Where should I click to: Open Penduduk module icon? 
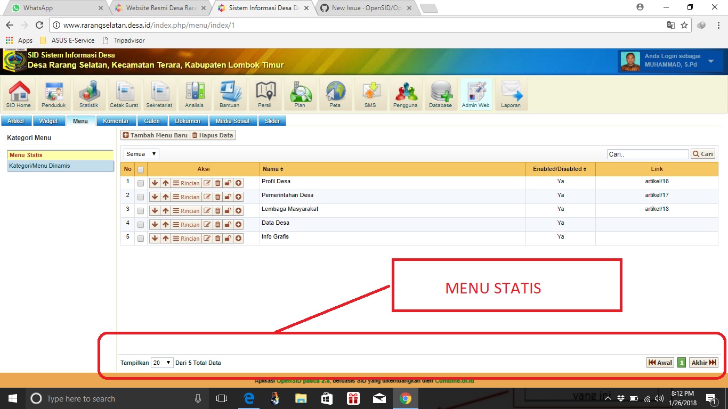(x=54, y=94)
